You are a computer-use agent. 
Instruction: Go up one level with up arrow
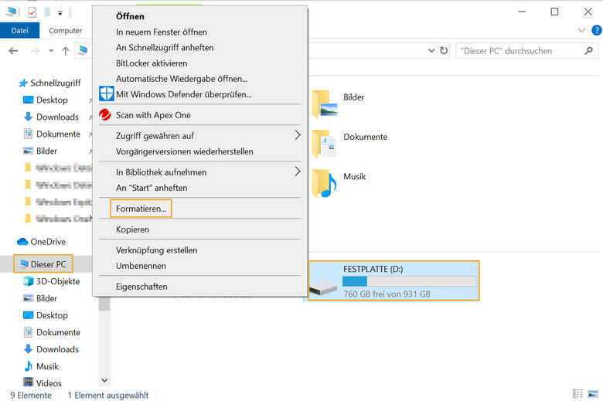point(66,51)
